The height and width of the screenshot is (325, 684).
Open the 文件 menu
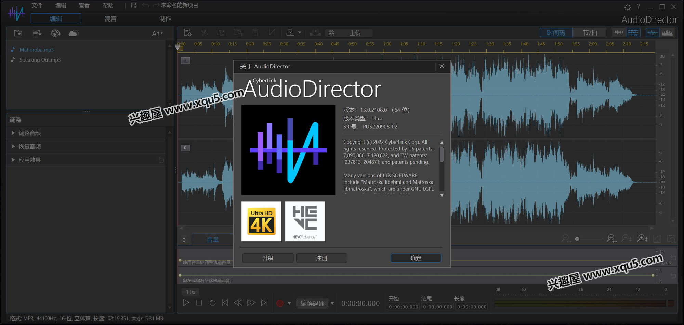(x=37, y=5)
